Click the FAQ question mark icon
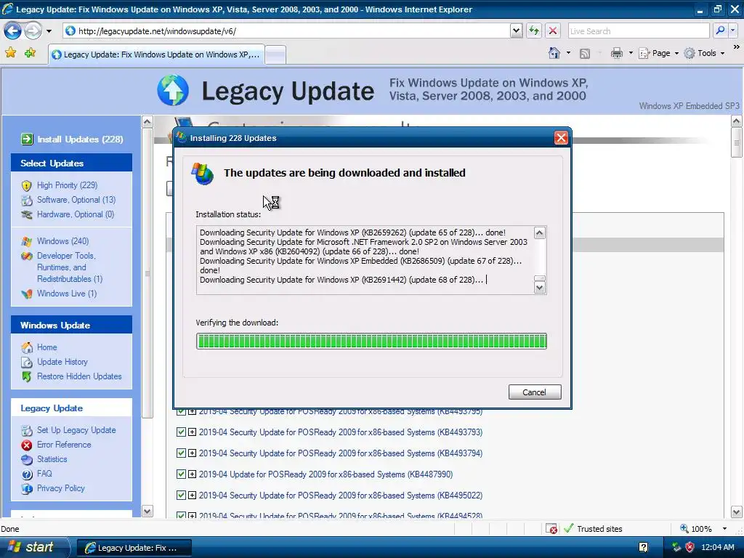Viewport: 744px width, 558px height. pos(27,474)
